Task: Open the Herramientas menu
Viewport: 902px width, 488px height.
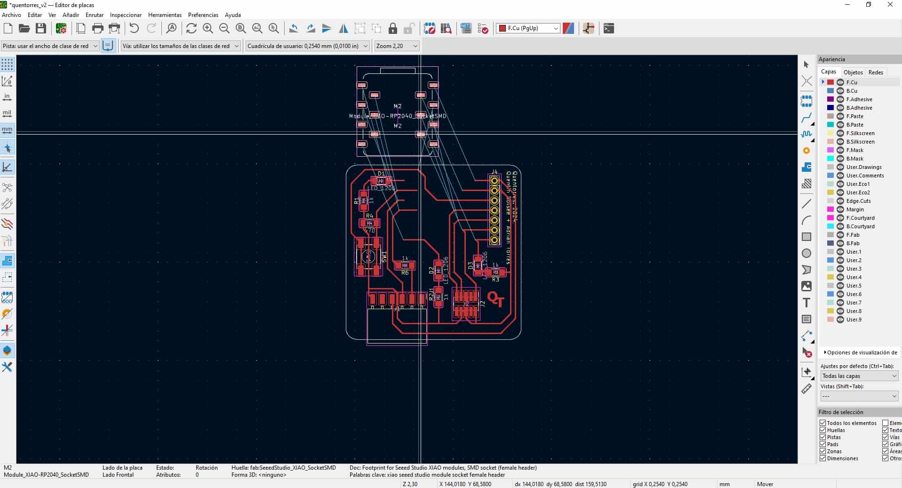Action: coord(165,15)
